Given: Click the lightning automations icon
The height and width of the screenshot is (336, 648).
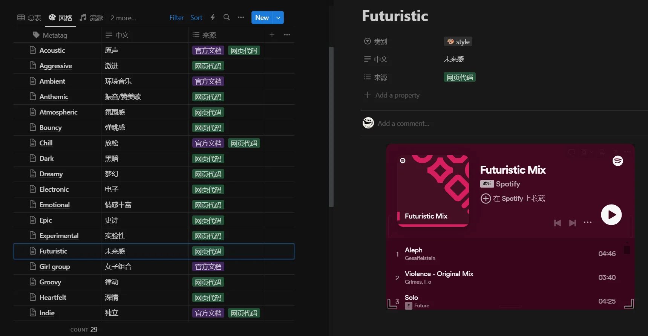Looking at the screenshot, I should [x=213, y=17].
